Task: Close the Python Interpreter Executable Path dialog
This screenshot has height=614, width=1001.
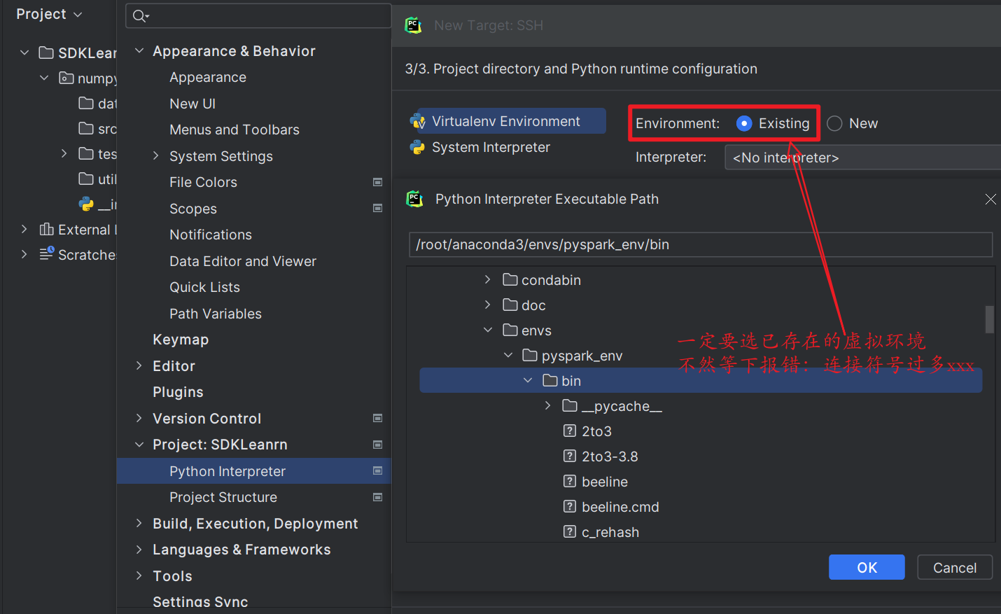Action: tap(990, 200)
